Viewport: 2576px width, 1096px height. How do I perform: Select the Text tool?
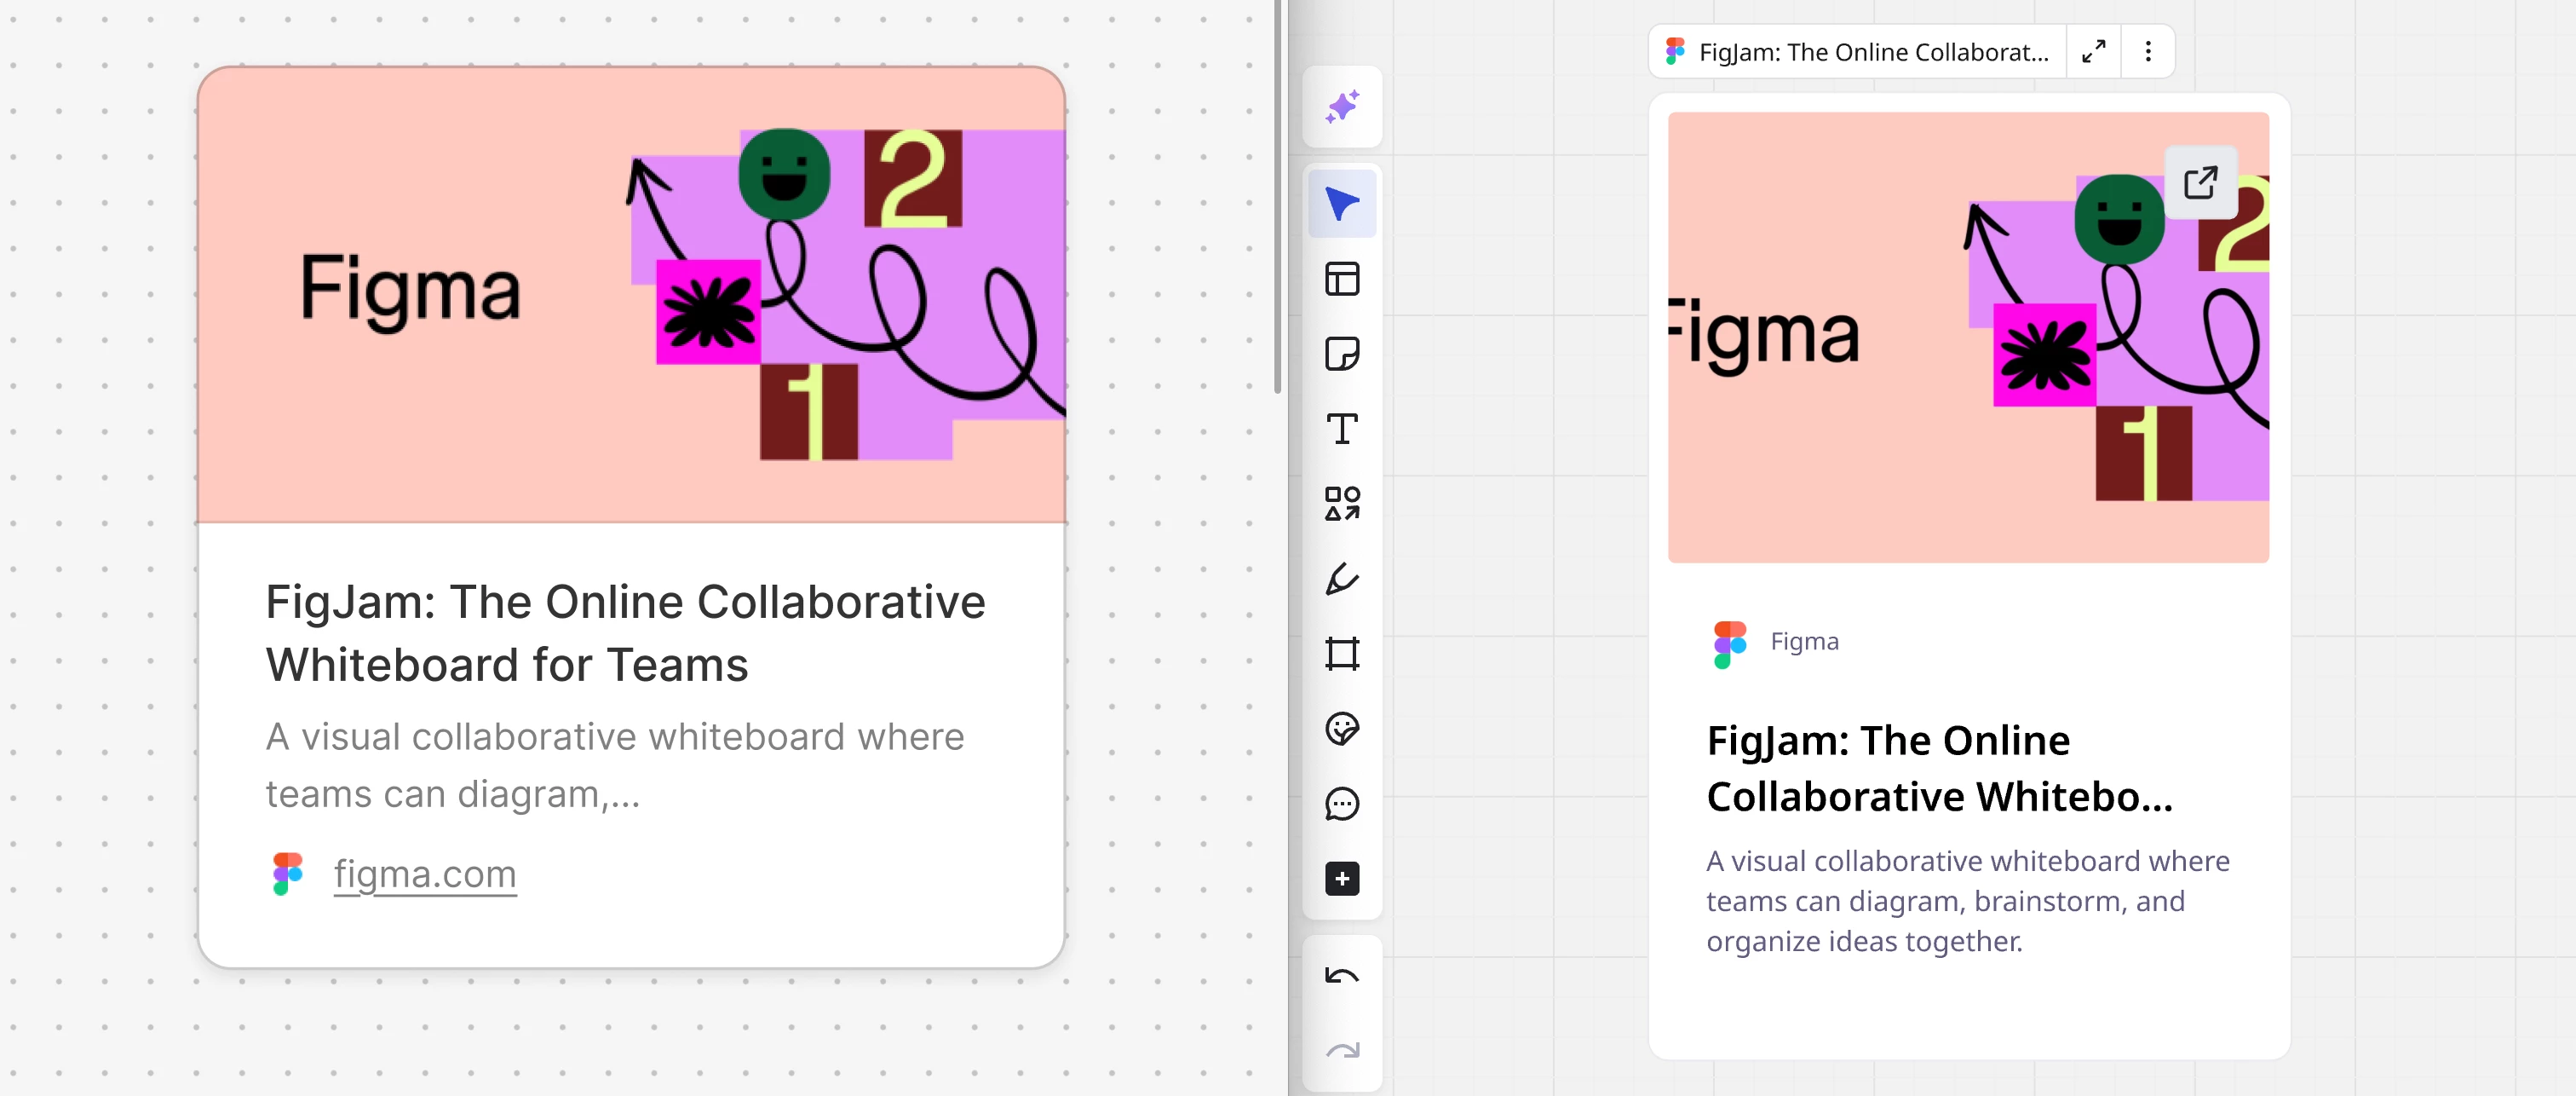(x=1342, y=429)
